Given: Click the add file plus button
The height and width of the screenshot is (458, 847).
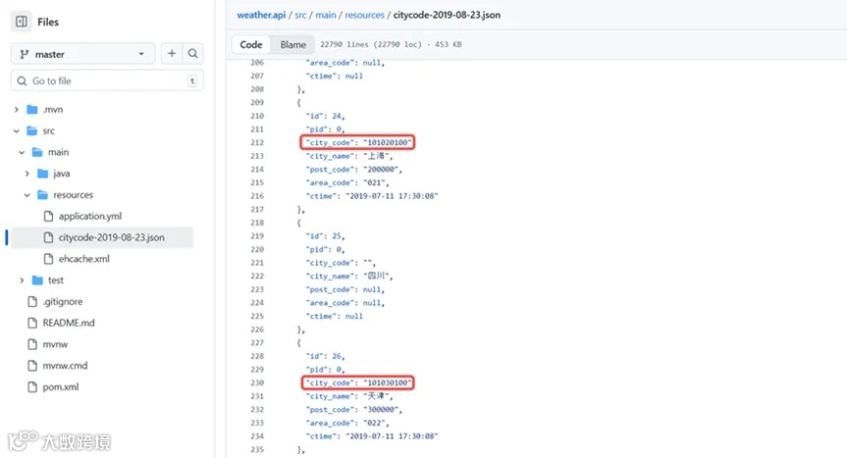Looking at the screenshot, I should pos(171,53).
